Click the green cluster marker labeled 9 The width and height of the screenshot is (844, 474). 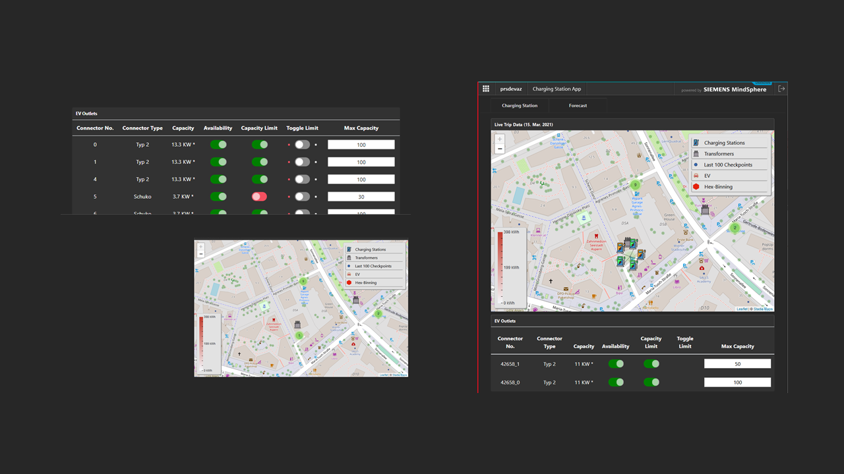[635, 185]
